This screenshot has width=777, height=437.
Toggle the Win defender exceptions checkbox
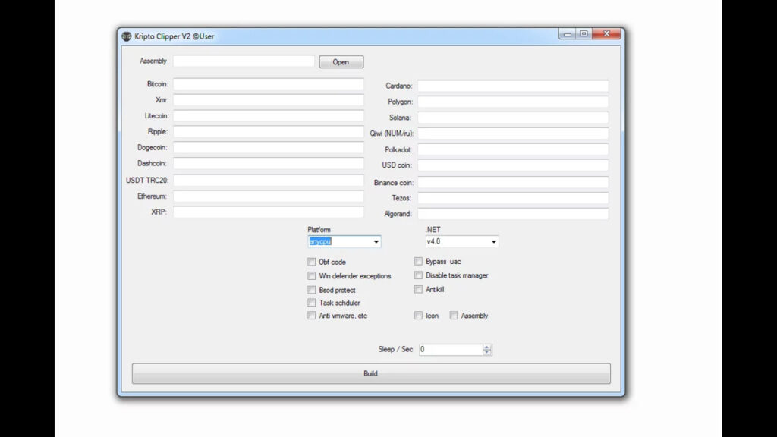point(311,275)
